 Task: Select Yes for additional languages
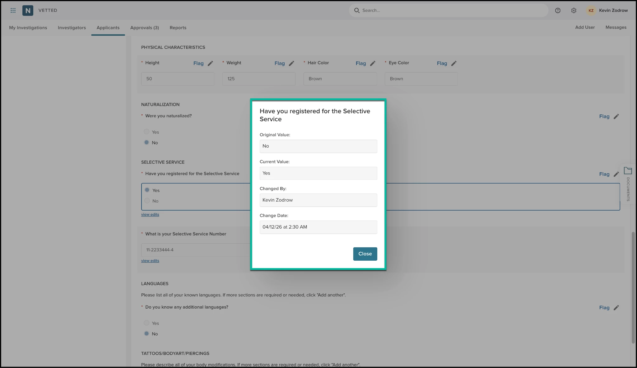click(x=146, y=323)
